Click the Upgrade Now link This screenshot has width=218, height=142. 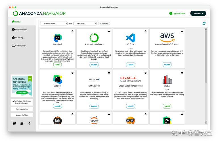[177, 13]
